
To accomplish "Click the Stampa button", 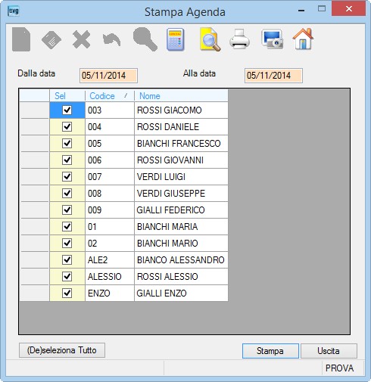I will [270, 351].
